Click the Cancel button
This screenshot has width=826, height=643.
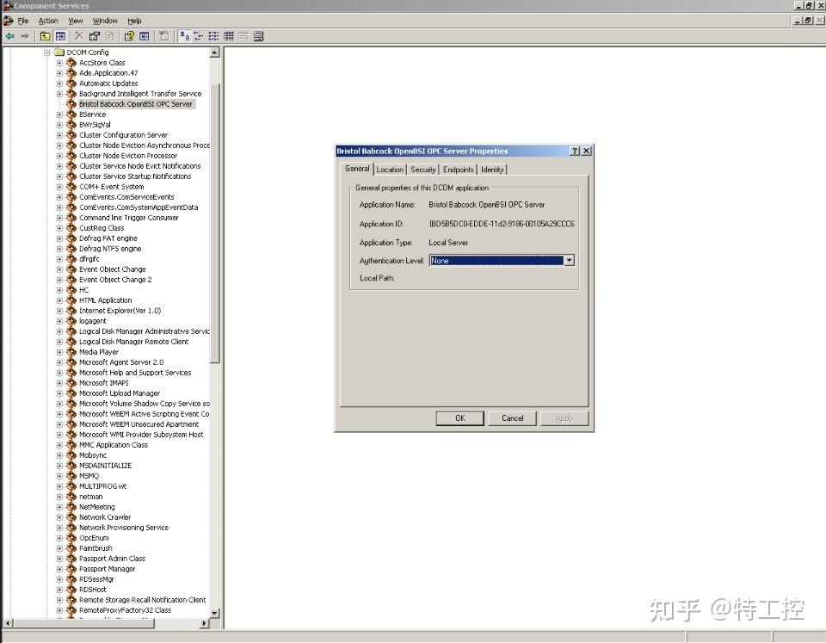pos(512,417)
